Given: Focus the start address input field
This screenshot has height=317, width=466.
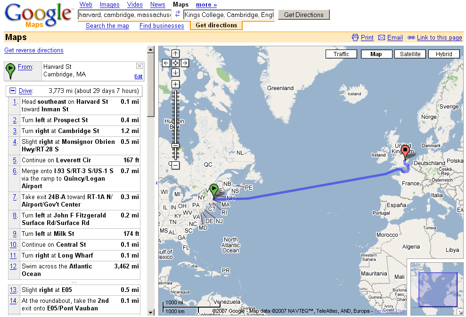Looking at the screenshot, I should [x=125, y=15].
